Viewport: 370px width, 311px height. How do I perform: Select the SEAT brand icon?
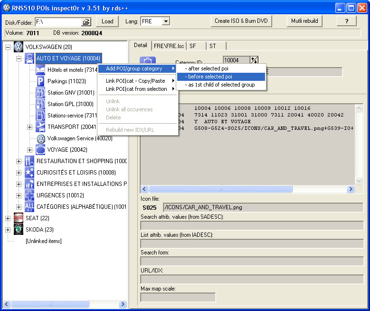point(18,218)
